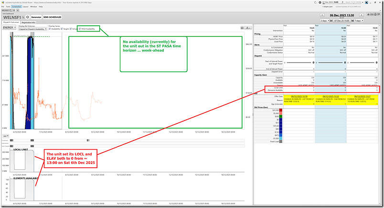Toggle the Availability overlay checkbox
The height and width of the screenshot is (208, 384).
click(50, 29)
